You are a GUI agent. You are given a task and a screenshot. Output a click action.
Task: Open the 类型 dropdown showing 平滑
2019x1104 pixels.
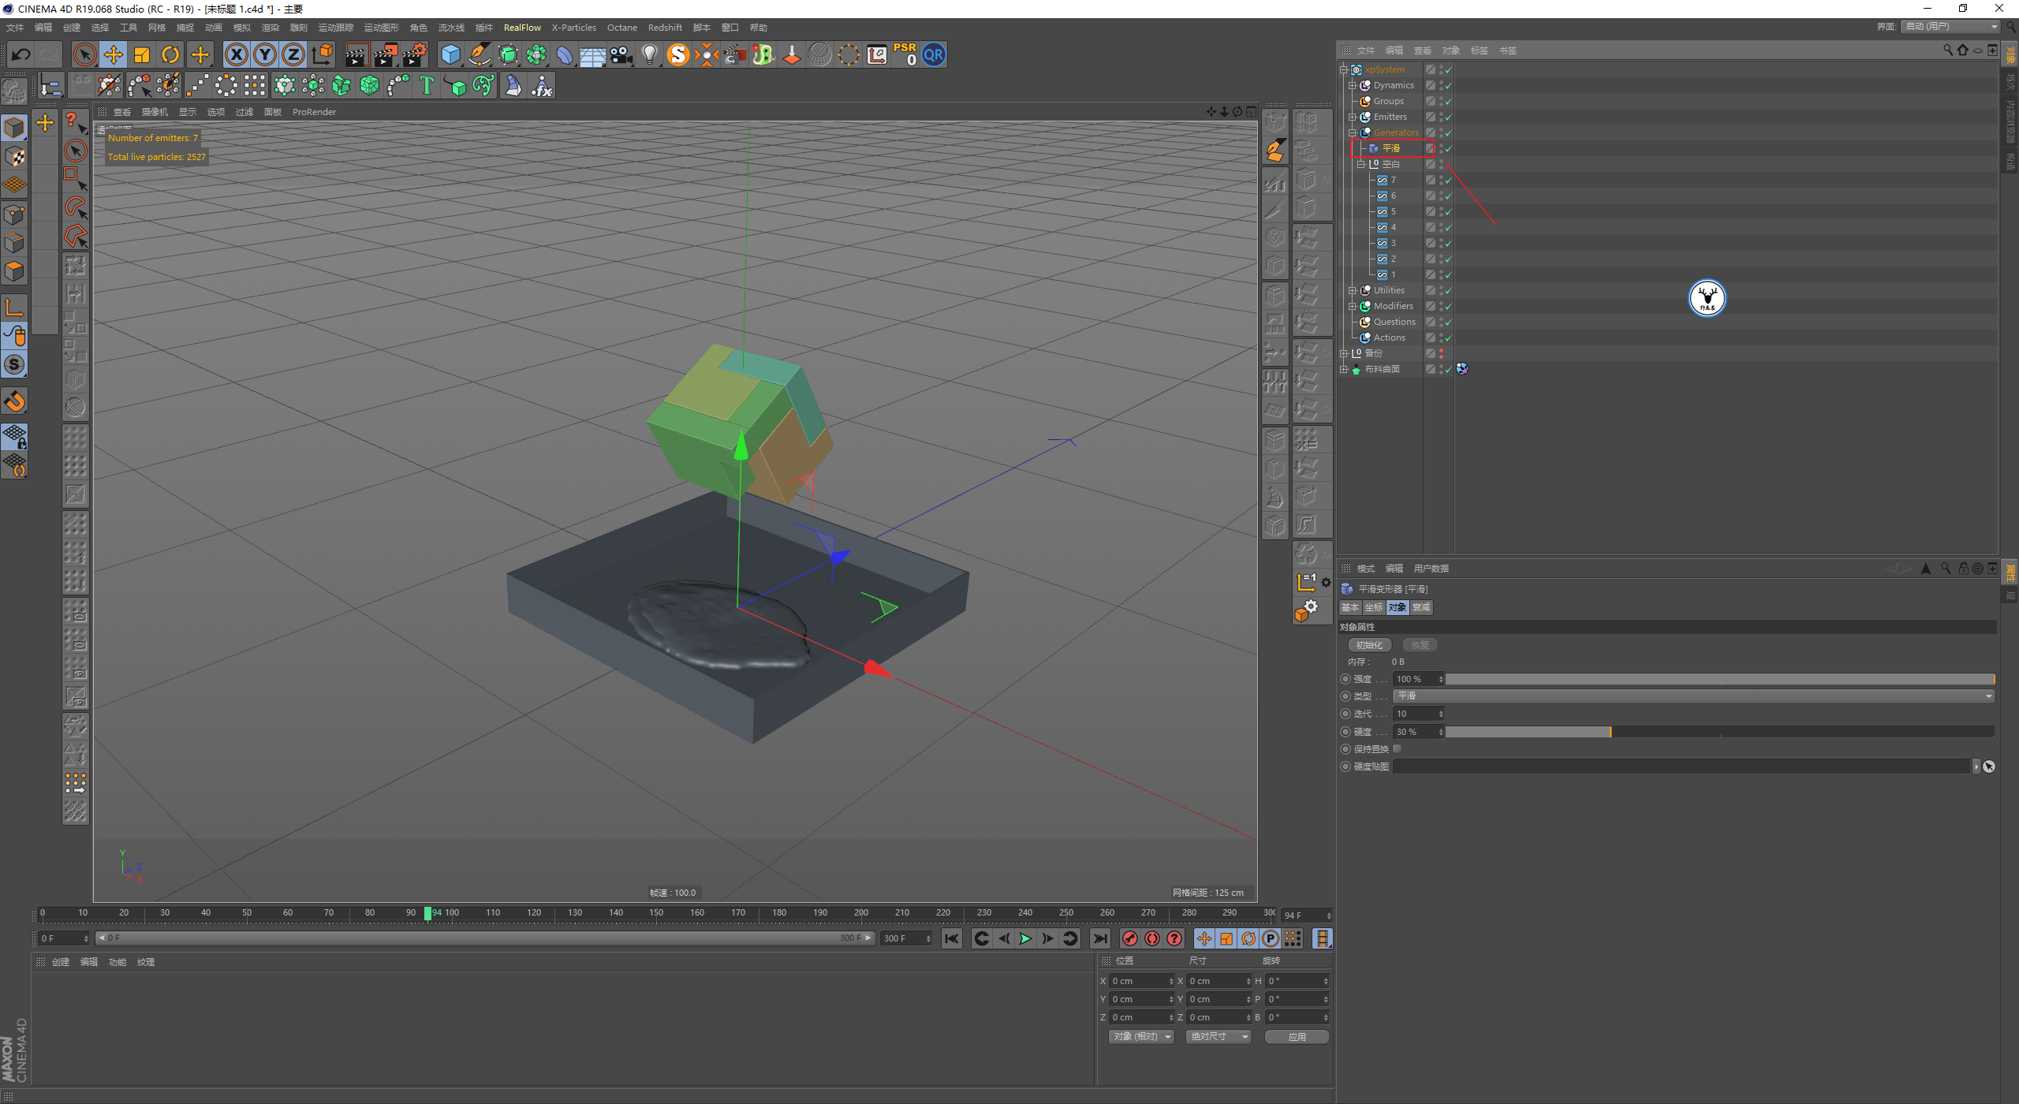point(1693,696)
